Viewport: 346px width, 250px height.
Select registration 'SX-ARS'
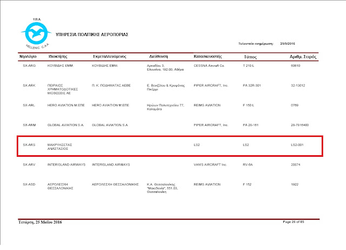pos(29,145)
